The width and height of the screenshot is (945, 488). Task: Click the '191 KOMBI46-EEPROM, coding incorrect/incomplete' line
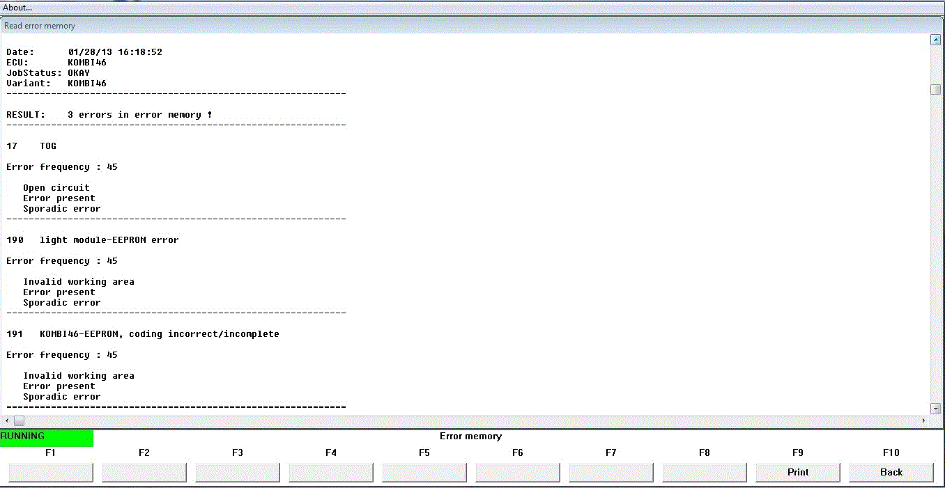[143, 334]
